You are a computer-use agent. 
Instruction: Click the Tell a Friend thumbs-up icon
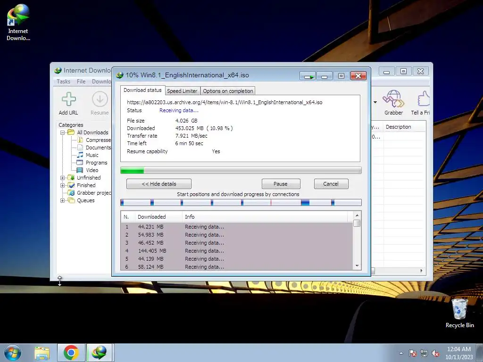tap(424, 99)
